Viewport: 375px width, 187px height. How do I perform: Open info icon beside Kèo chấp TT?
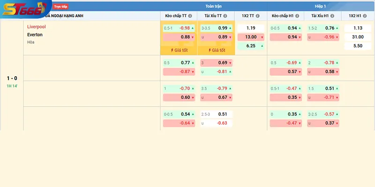coord(190,16)
